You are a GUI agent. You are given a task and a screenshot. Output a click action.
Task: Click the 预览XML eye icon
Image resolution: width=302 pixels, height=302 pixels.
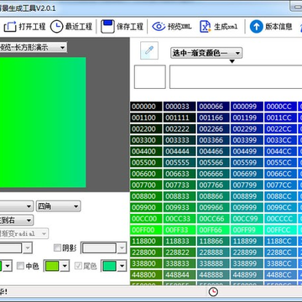(x=159, y=27)
